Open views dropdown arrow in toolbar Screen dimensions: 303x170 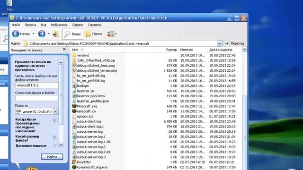(116, 34)
